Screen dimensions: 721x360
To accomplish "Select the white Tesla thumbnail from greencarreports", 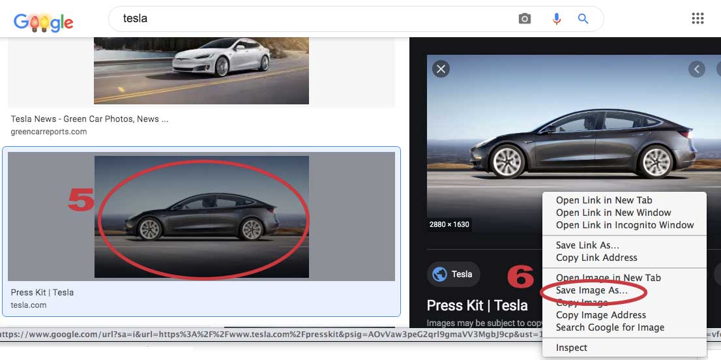I will [201, 71].
